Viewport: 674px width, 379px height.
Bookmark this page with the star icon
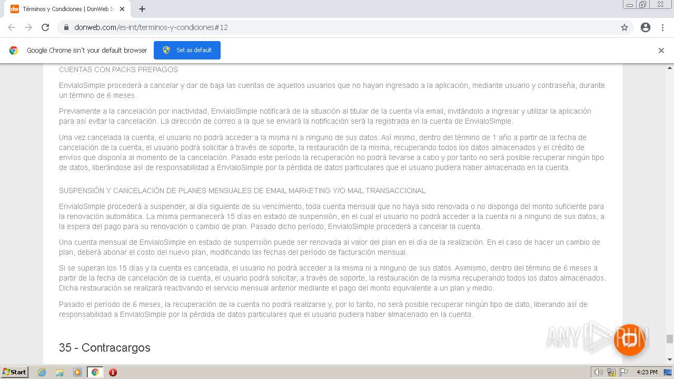pyautogui.click(x=625, y=27)
